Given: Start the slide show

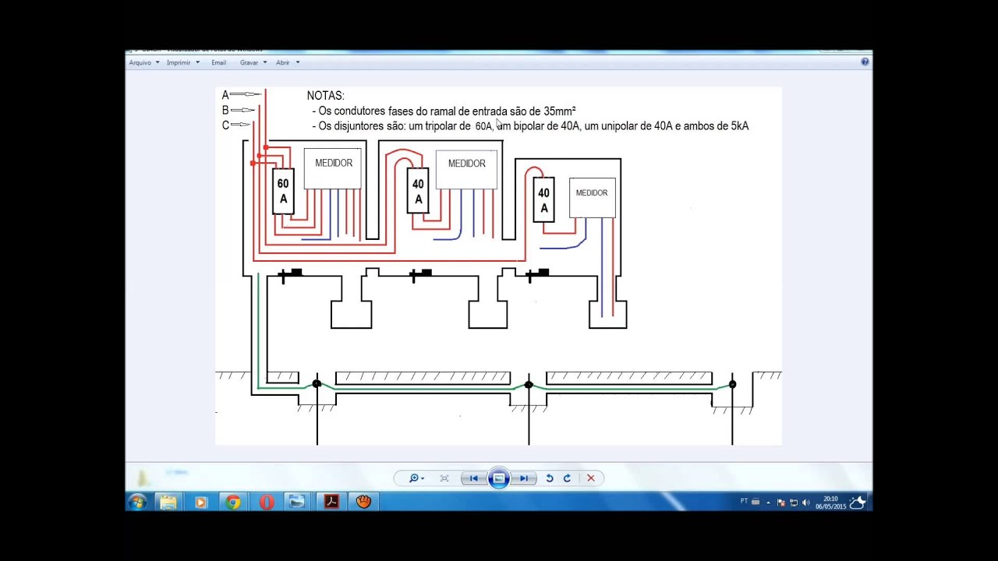Looking at the screenshot, I should point(499,478).
